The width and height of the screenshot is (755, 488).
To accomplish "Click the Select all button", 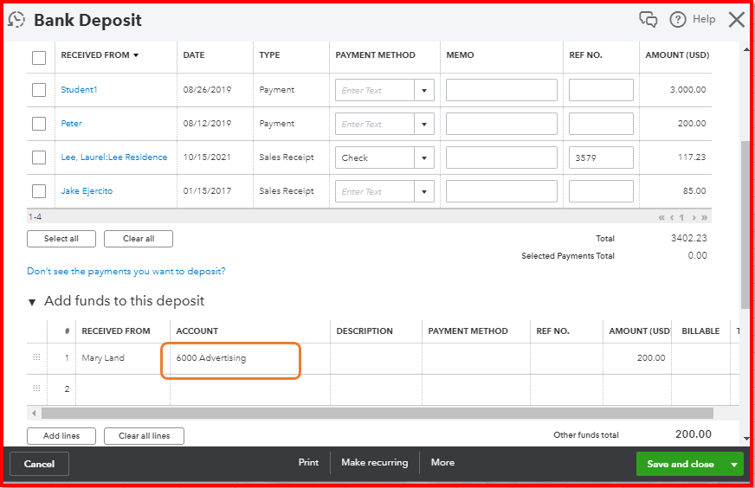I will (61, 239).
